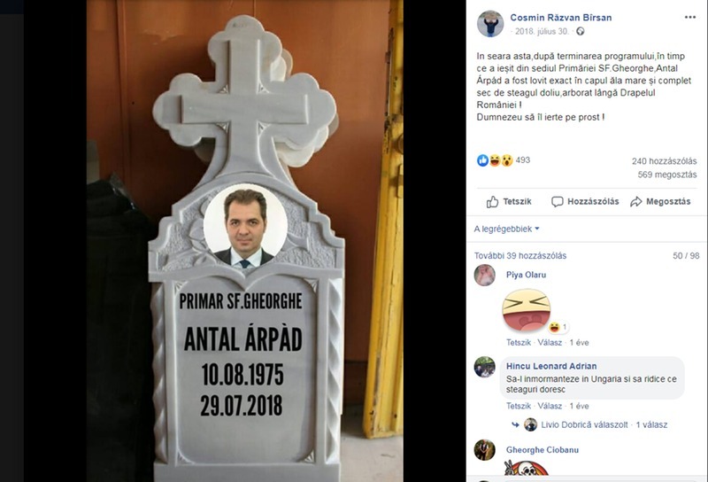
Task: Open the A legrégebbiek sort dropdown
Action: [x=506, y=229]
